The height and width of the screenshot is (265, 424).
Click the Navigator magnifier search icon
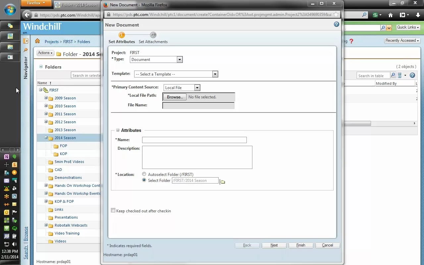pyautogui.click(x=26, y=50)
